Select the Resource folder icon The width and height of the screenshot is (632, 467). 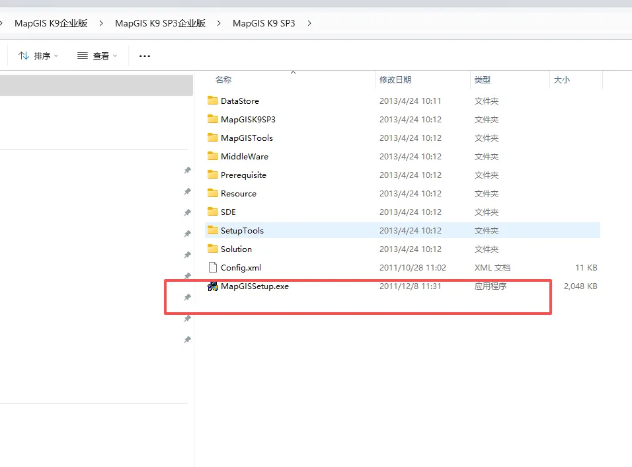coord(212,193)
